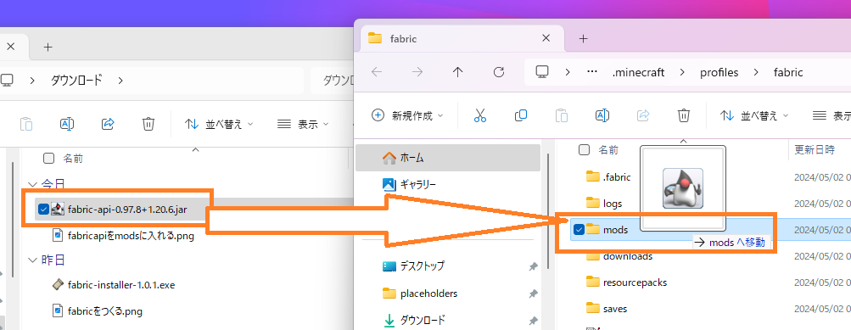Close the fabric tab
The image size is (851, 330).
[546, 38]
